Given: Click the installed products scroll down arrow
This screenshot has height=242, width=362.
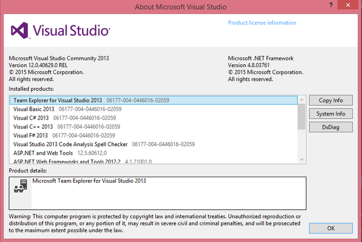Looking at the screenshot, I should click(301, 159).
